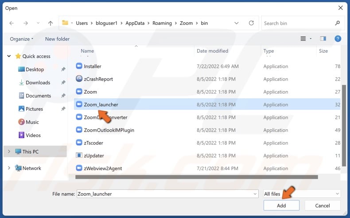Toggle the preview pane icon
The width and height of the screenshot is (350, 218).
pos(323,39)
